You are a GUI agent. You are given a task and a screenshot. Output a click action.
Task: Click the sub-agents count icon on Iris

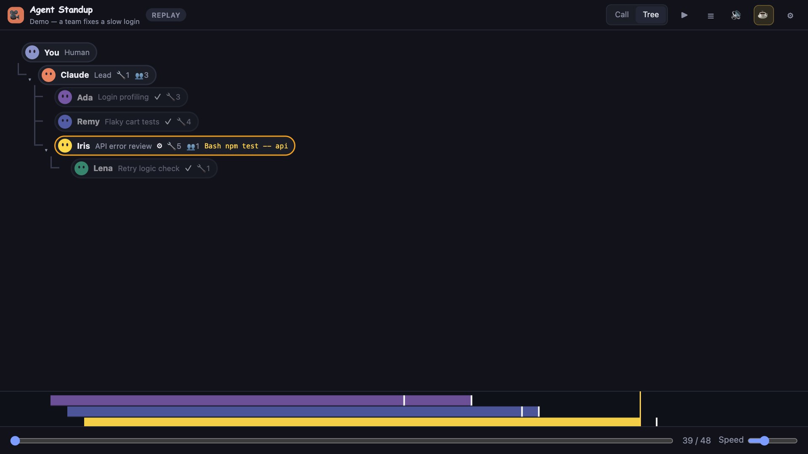193,146
